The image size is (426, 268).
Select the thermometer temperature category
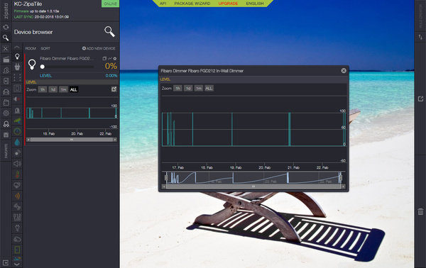click(x=17, y=174)
